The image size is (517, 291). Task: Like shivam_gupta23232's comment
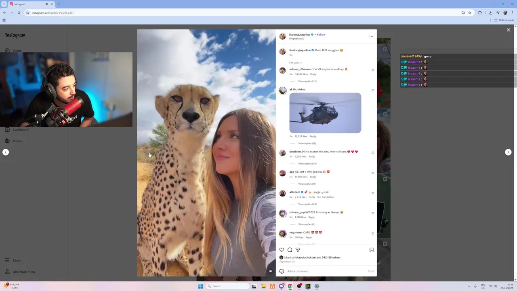(x=373, y=213)
